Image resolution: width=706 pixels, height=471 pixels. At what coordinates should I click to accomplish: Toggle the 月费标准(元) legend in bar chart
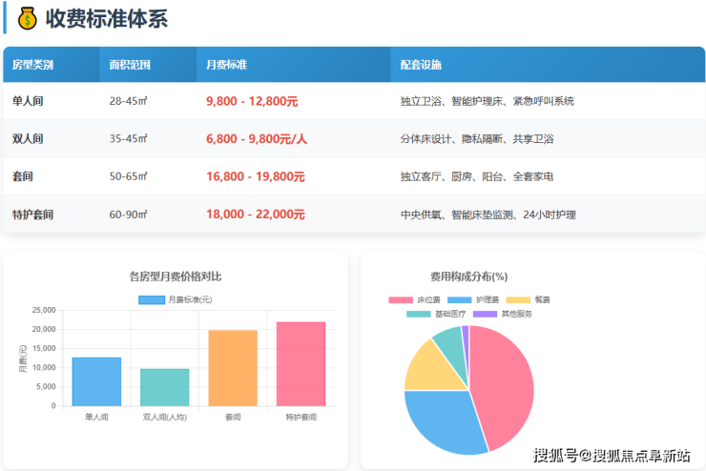pyautogui.click(x=176, y=299)
